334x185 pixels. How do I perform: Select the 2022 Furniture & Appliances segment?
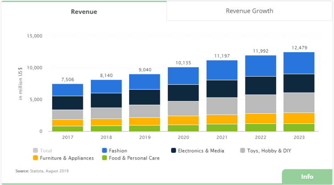point(260,118)
